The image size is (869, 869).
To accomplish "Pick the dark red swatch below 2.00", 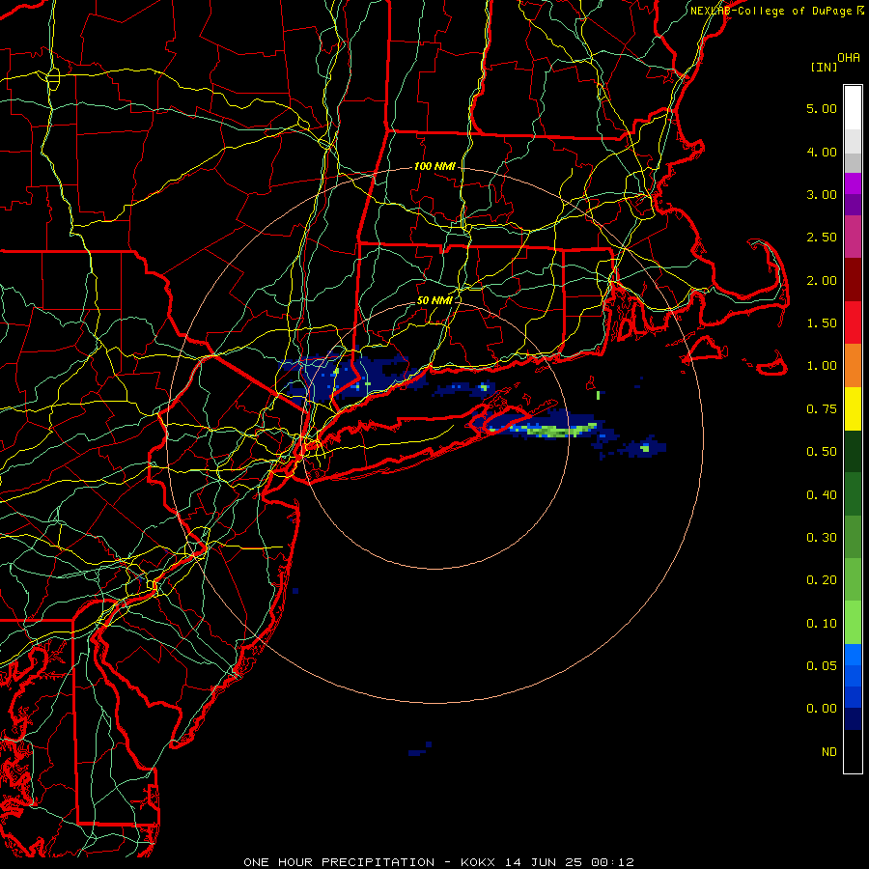I will [853, 280].
